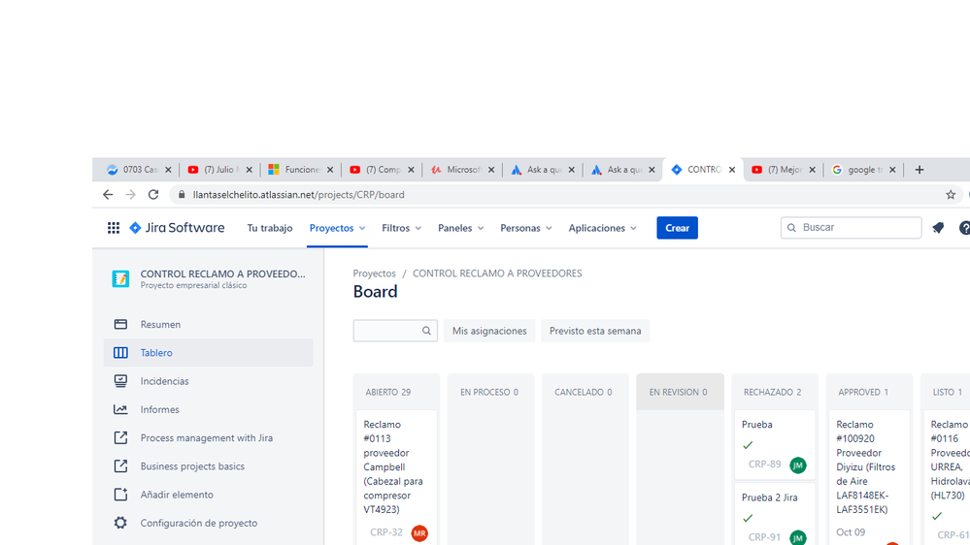Click the Crear button

(678, 228)
